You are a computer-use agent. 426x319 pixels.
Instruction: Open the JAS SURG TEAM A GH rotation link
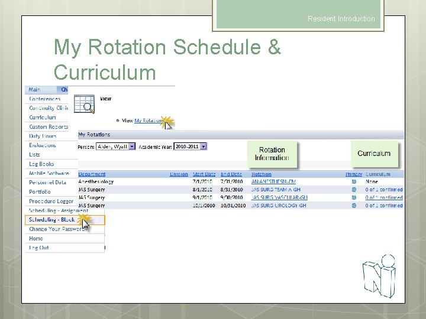(x=276, y=190)
